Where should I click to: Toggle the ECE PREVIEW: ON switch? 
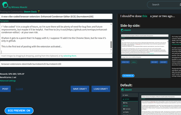(19, 110)
